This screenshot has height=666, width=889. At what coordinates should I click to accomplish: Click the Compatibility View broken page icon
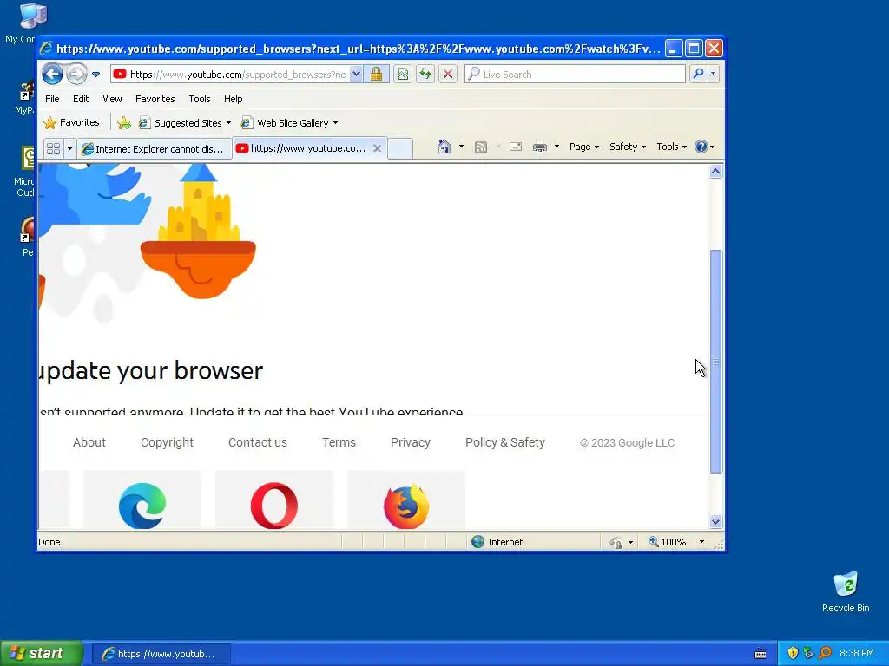tap(403, 75)
